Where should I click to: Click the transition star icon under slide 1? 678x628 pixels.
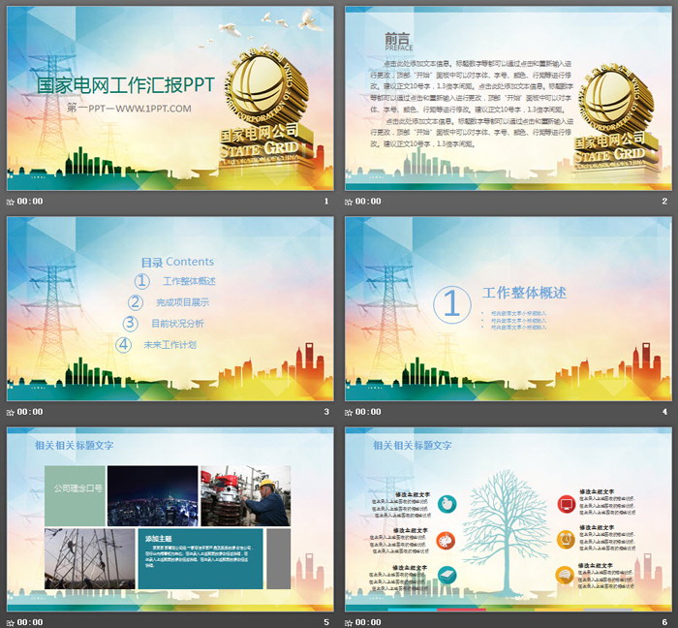(11, 202)
